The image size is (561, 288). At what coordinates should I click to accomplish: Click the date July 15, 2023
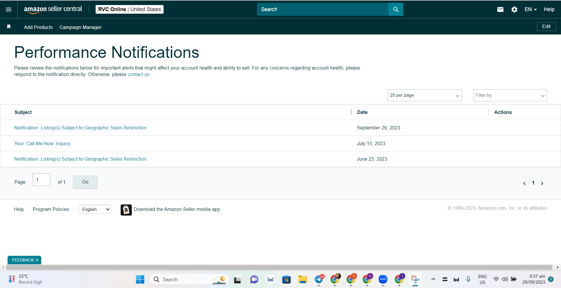[x=371, y=143]
